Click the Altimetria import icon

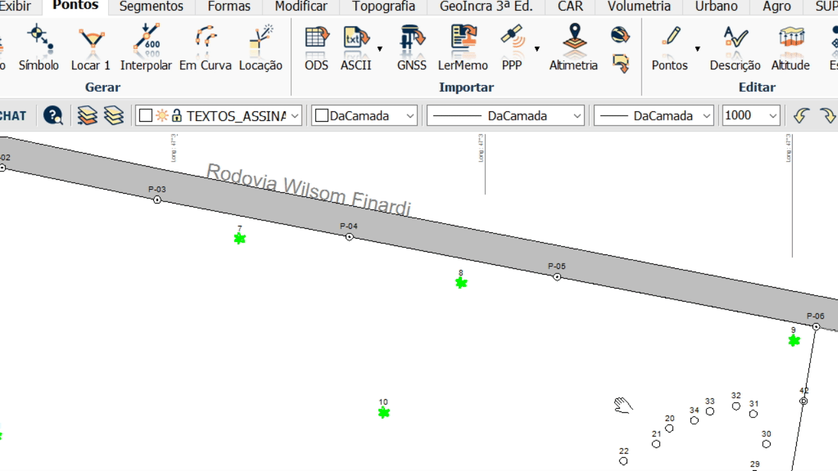pyautogui.click(x=574, y=47)
